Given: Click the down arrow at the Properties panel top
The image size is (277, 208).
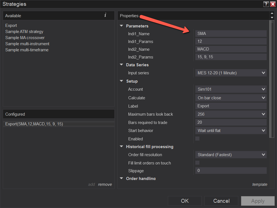Looking at the screenshot, I should 272,17.
